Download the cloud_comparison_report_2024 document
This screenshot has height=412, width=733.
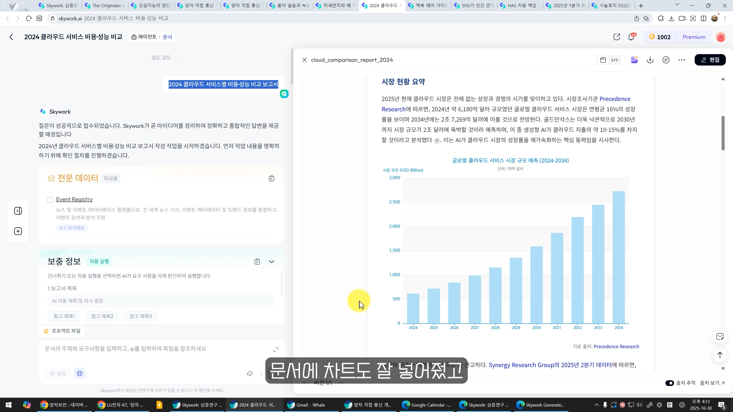[x=650, y=60]
